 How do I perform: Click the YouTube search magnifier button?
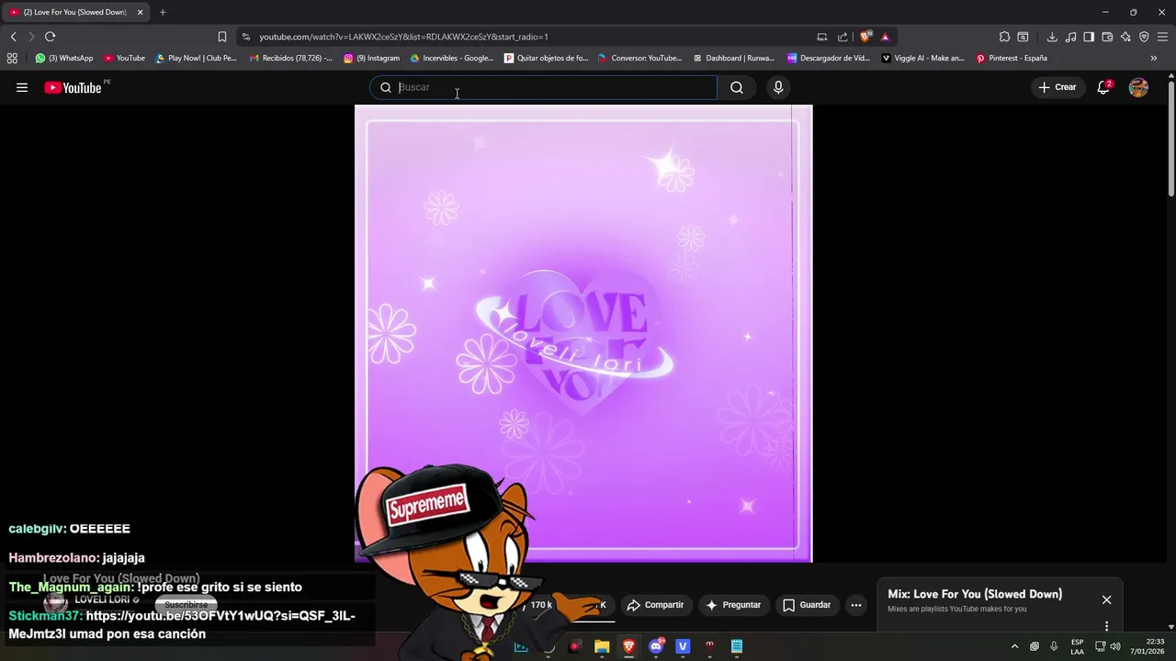pos(737,87)
